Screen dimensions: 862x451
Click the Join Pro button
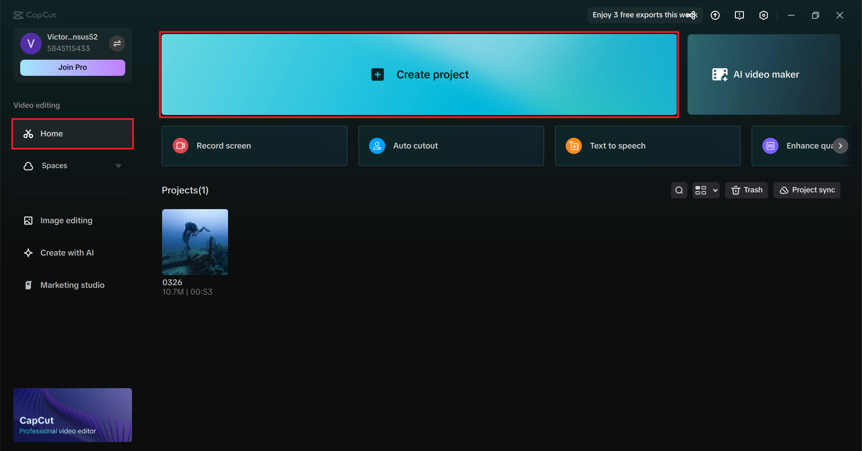[x=72, y=67]
